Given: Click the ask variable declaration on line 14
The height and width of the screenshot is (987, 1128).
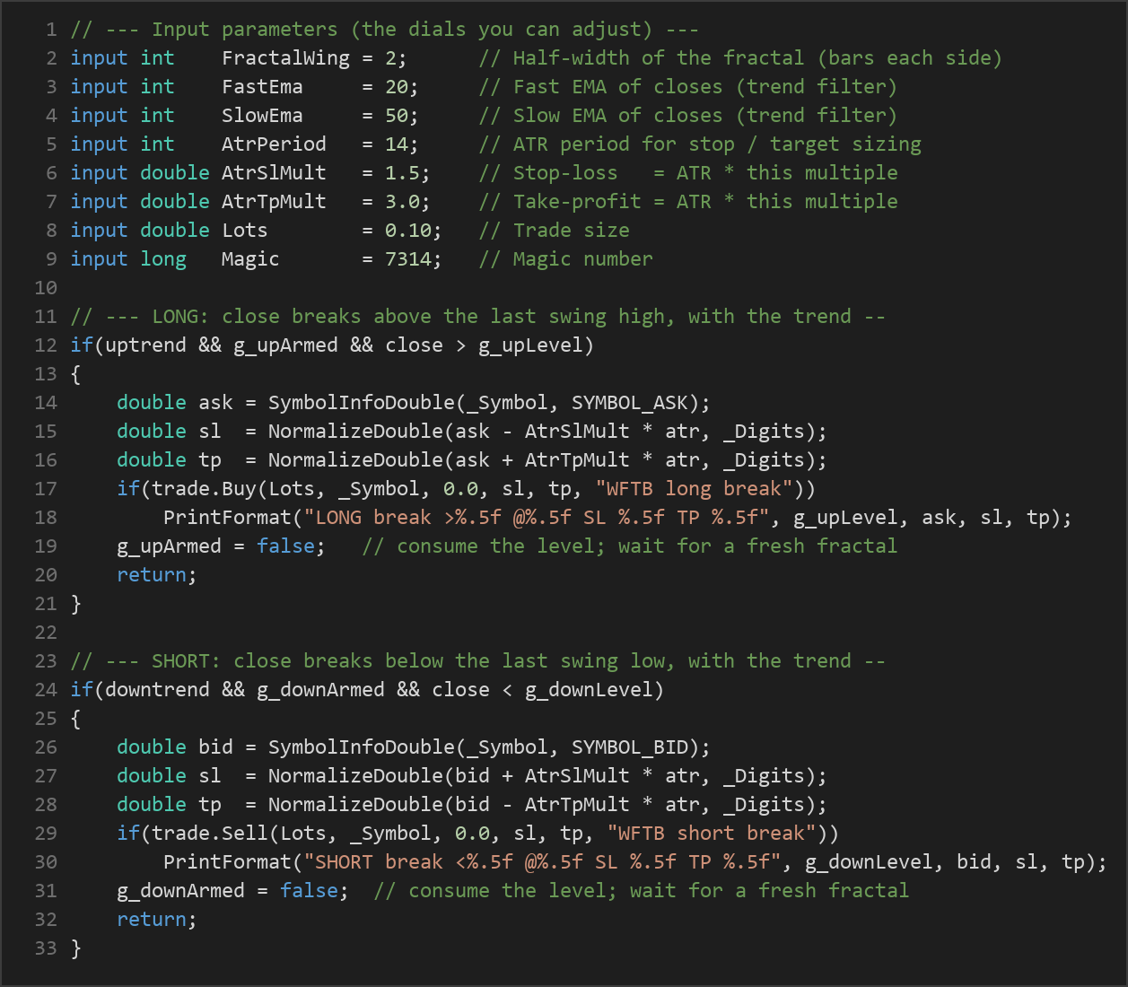Looking at the screenshot, I should click(215, 403).
